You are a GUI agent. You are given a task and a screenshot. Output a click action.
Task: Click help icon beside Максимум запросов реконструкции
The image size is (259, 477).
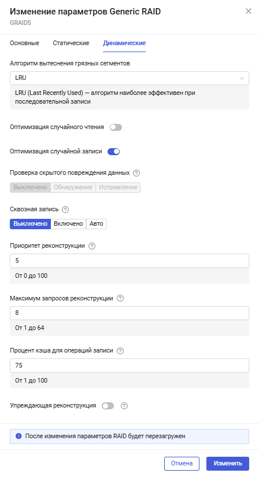(x=120, y=299)
